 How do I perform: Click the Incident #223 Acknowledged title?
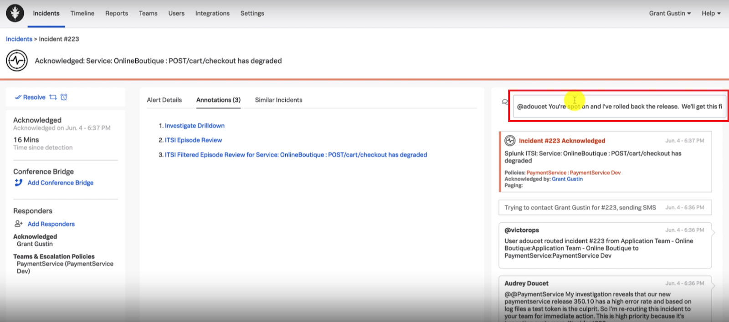(x=562, y=141)
